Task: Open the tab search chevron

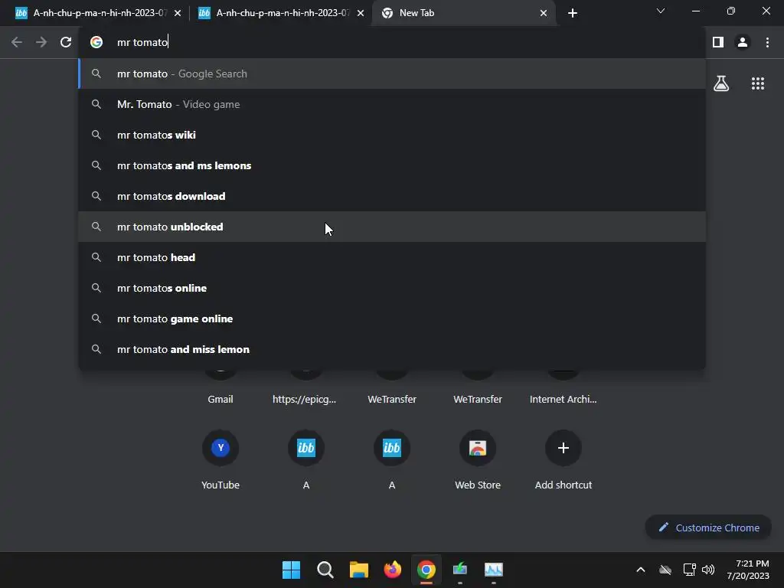Action: (661, 11)
